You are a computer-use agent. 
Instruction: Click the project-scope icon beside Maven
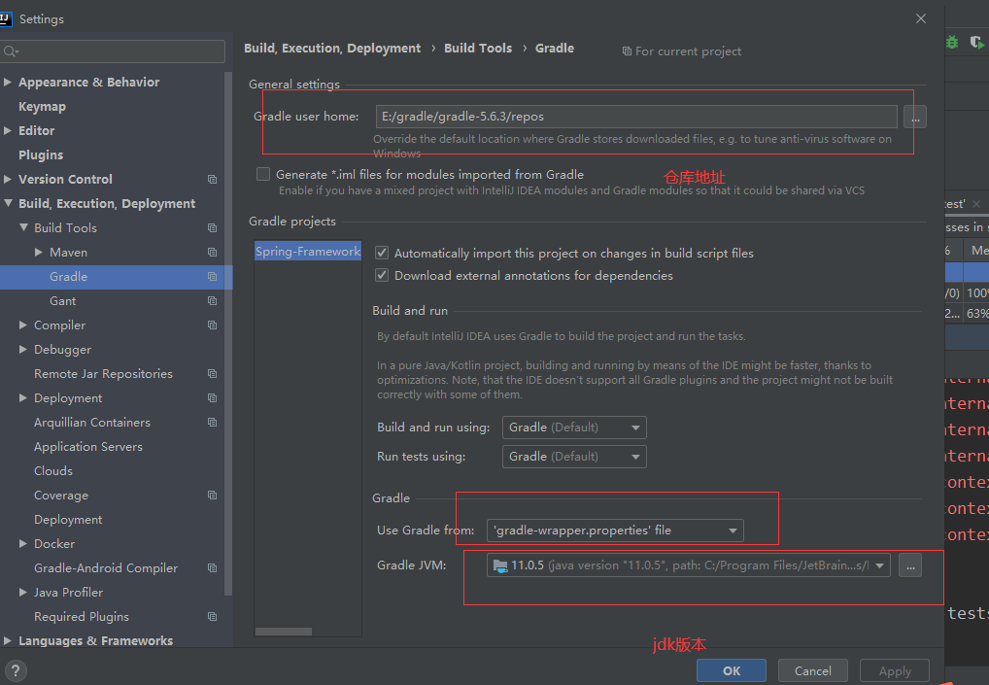click(x=213, y=253)
